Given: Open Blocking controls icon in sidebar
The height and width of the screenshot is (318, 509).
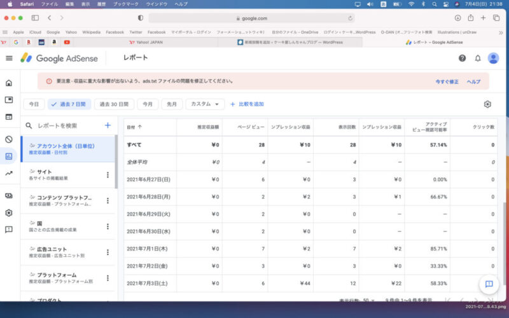Looking at the screenshot, I should point(9,139).
